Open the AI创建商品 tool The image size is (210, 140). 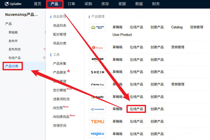coord(61,117)
